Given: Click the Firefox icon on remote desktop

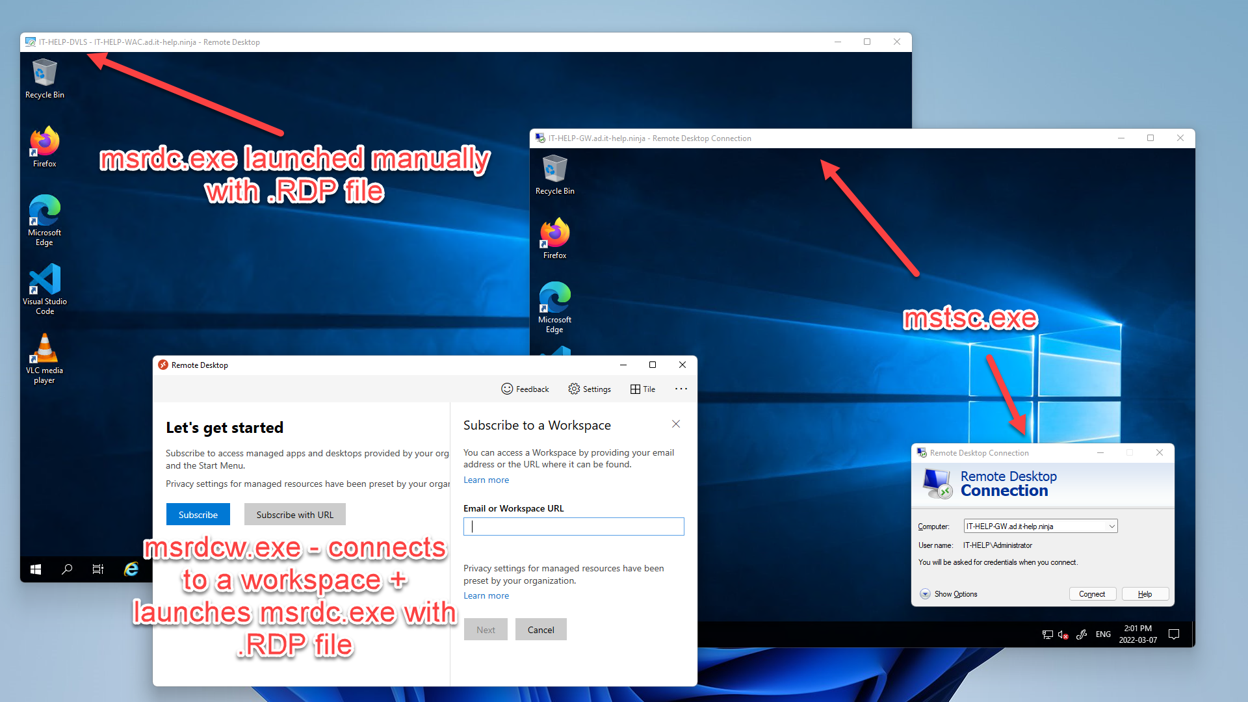Looking at the screenshot, I should 557,234.
